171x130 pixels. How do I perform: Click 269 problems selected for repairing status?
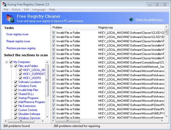[77, 126]
